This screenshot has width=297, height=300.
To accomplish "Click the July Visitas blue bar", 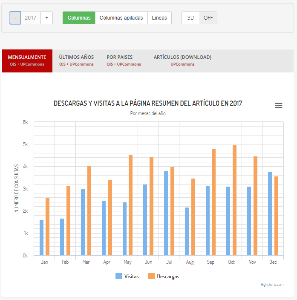I will [166, 213].
